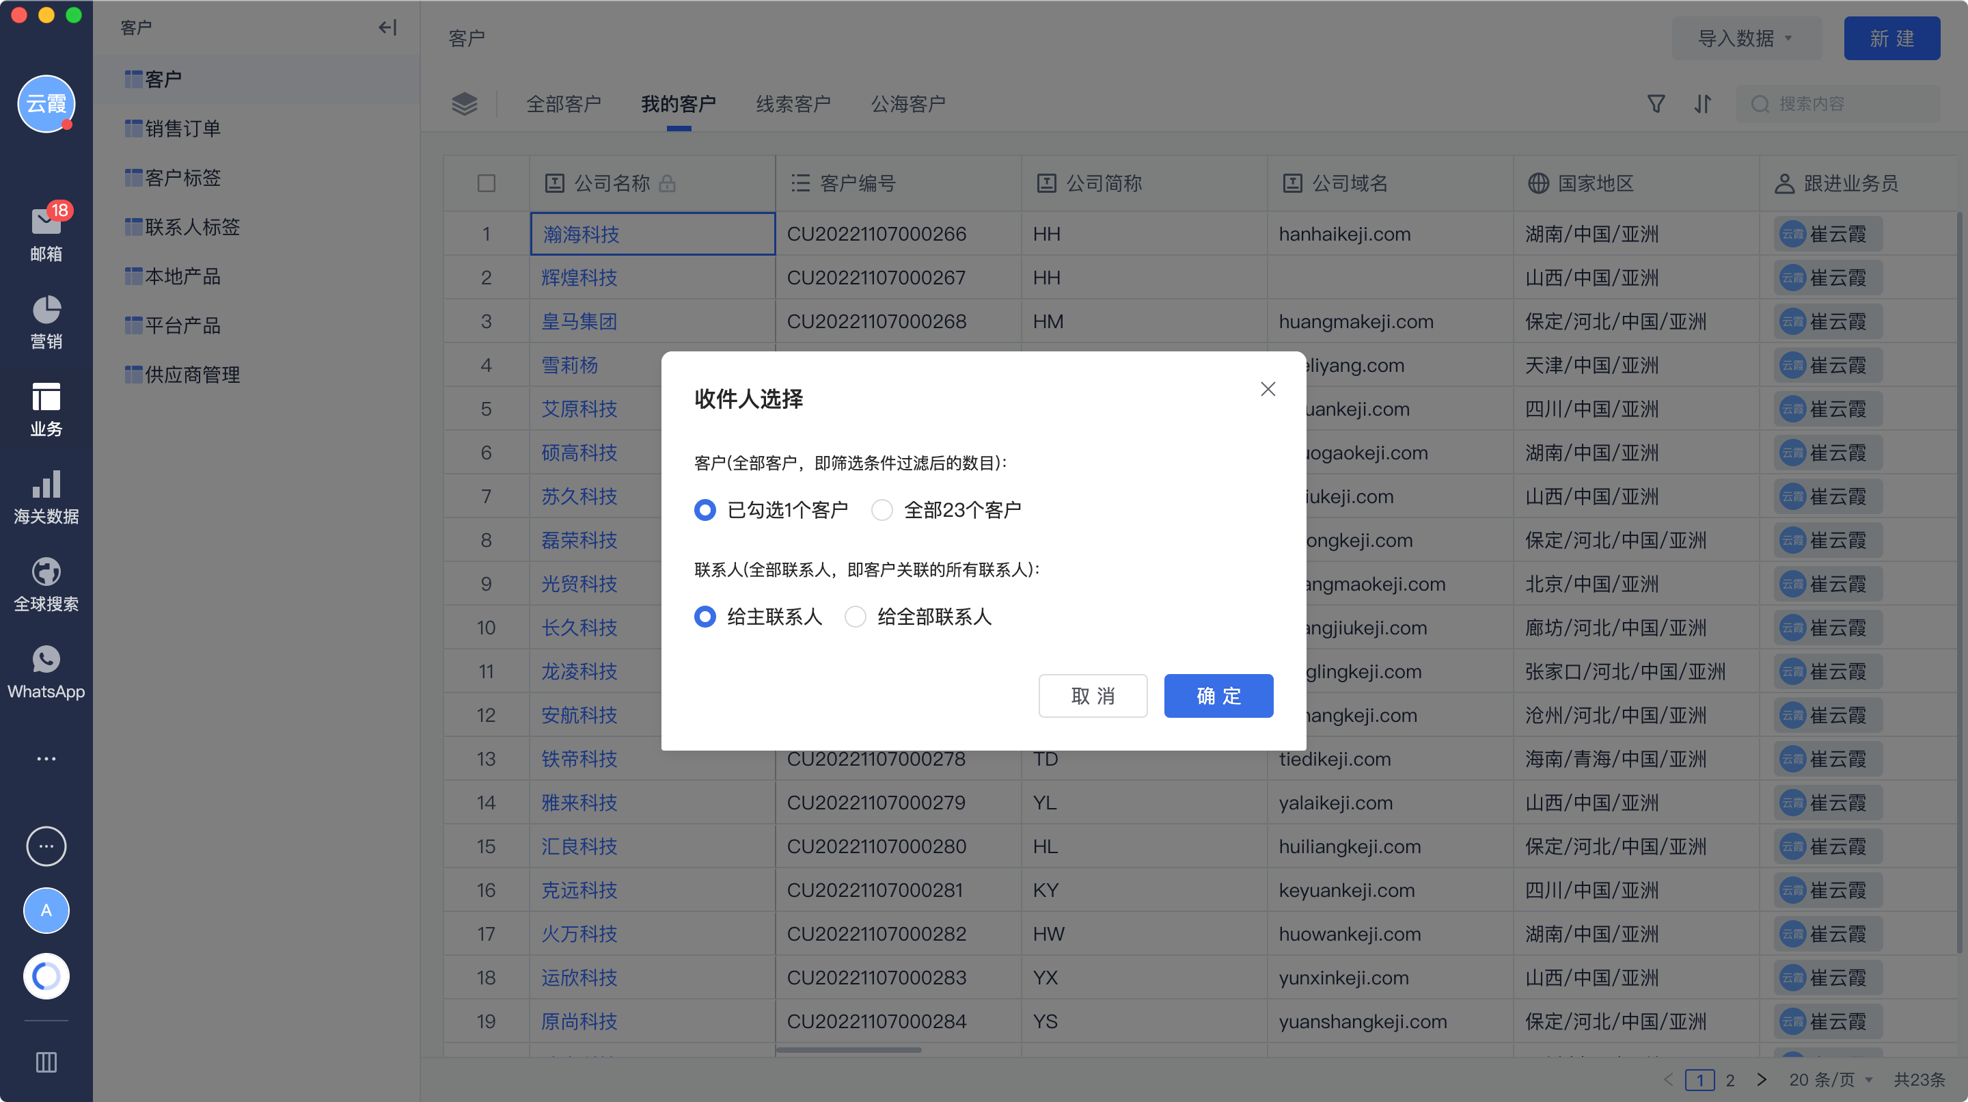The height and width of the screenshot is (1102, 1968).
Task: Choose 已勾选1个客户 radio option
Action: [705, 510]
